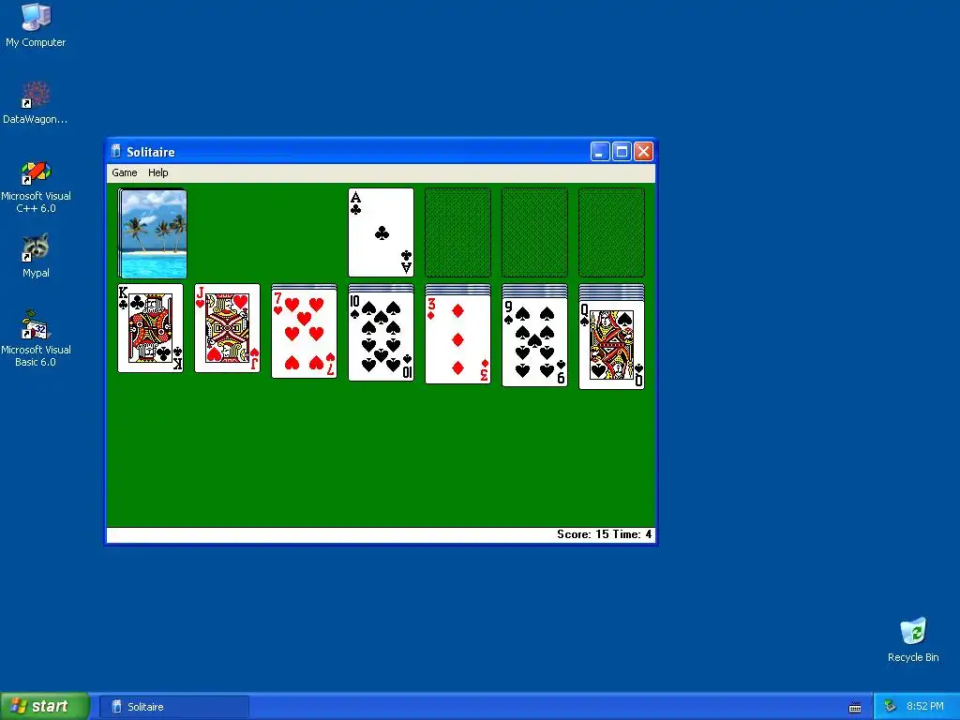Select the Ace of Clubs on the foundation
The height and width of the screenshot is (720, 960).
[381, 232]
